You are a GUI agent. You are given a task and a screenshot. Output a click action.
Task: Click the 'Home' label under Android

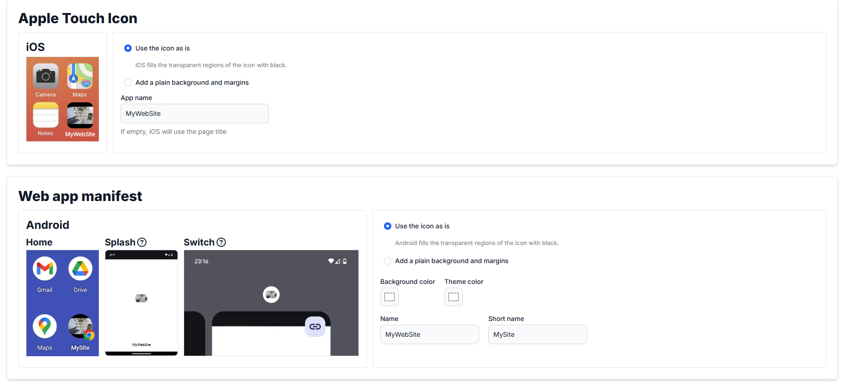click(39, 242)
